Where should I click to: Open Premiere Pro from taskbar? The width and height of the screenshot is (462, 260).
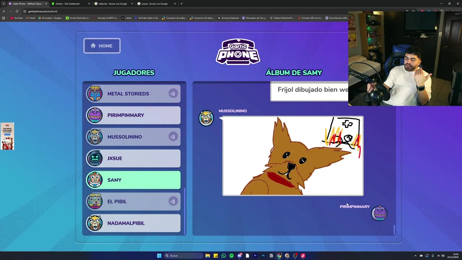click(255, 256)
